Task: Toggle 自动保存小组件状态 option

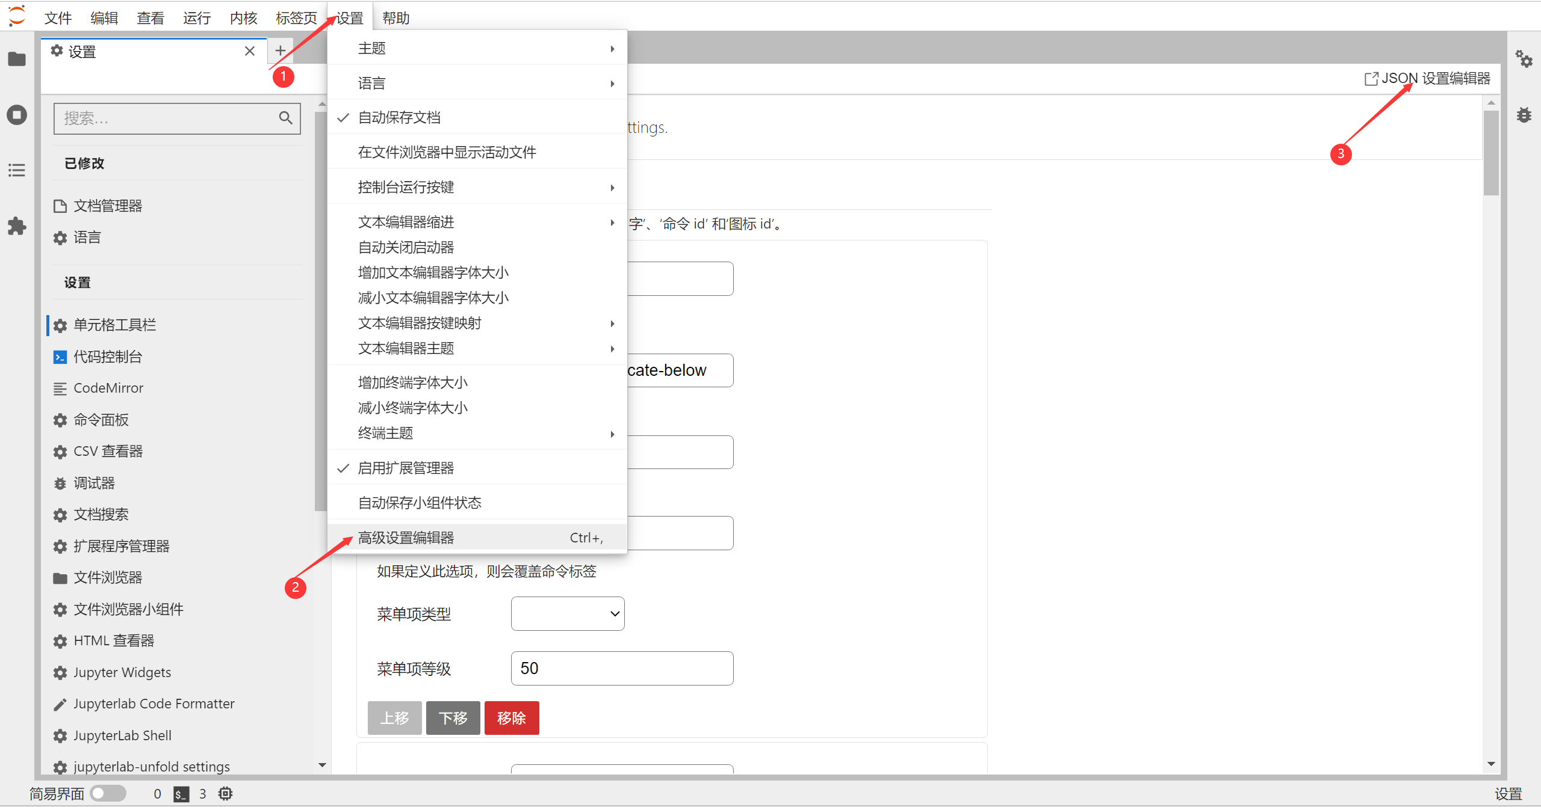Action: 477,503
